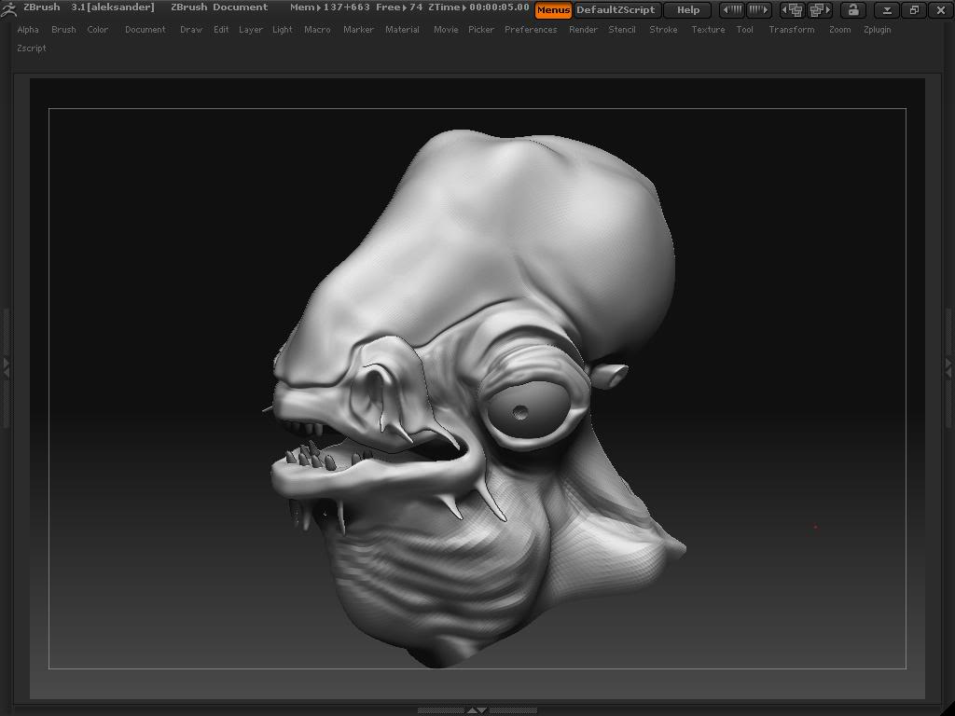Toggle the padlock lock-interface icon
Image resolution: width=955 pixels, height=716 pixels.
click(853, 10)
